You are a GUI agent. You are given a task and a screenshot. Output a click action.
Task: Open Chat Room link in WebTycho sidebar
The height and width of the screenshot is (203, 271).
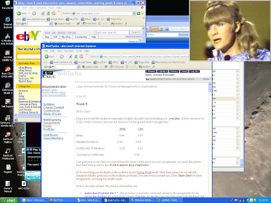(51, 135)
